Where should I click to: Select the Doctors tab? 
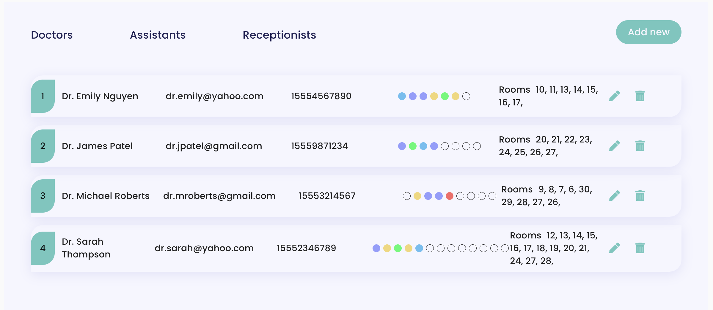tap(52, 35)
